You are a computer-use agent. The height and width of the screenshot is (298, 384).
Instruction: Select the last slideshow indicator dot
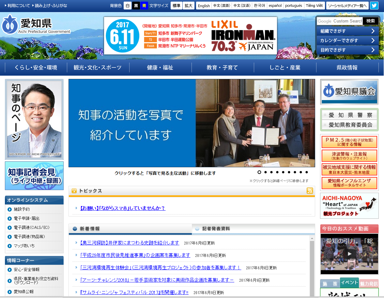[306, 172]
